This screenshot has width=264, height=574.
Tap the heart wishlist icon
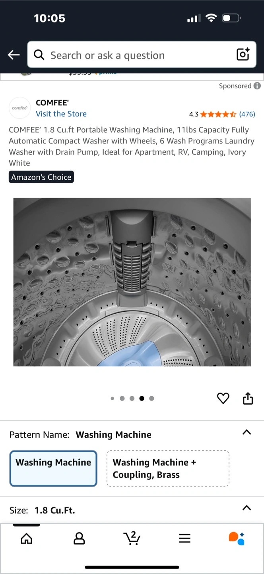click(x=223, y=398)
